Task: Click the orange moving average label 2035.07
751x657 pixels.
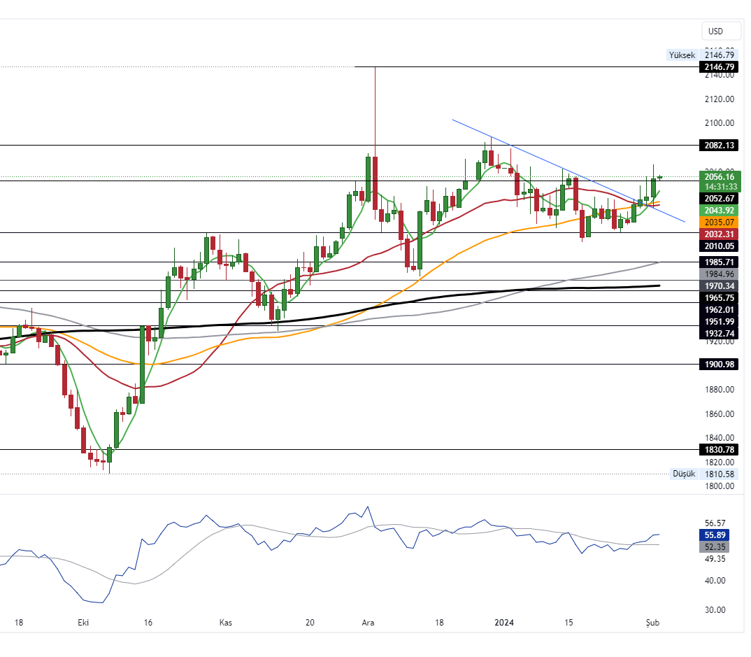Action: pyautogui.click(x=719, y=222)
